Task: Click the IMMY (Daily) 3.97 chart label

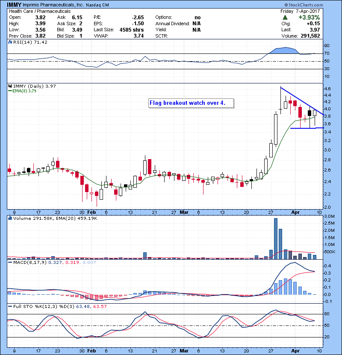Action: 34,86
